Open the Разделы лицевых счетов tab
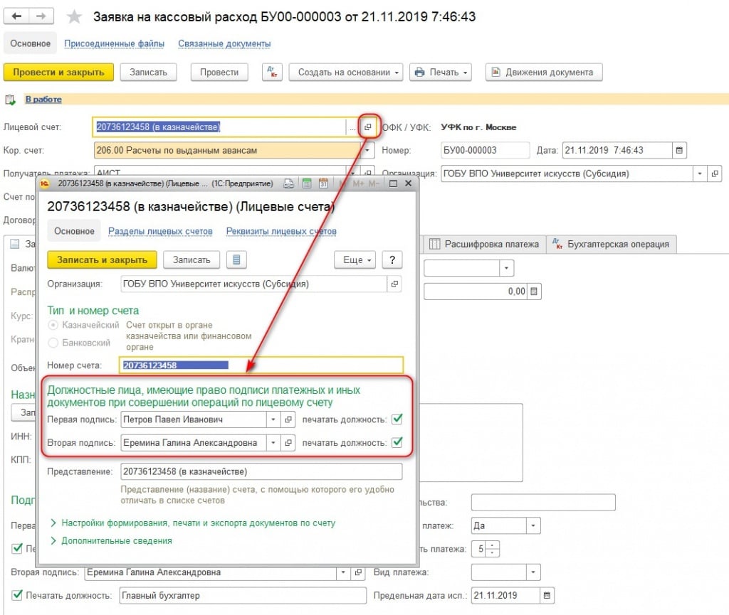The image size is (729, 615). 160,231
